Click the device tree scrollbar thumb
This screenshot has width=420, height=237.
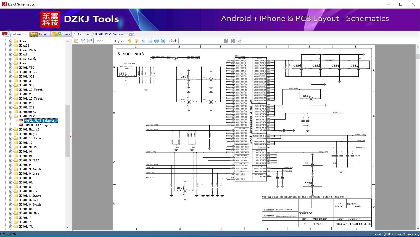coord(67,131)
